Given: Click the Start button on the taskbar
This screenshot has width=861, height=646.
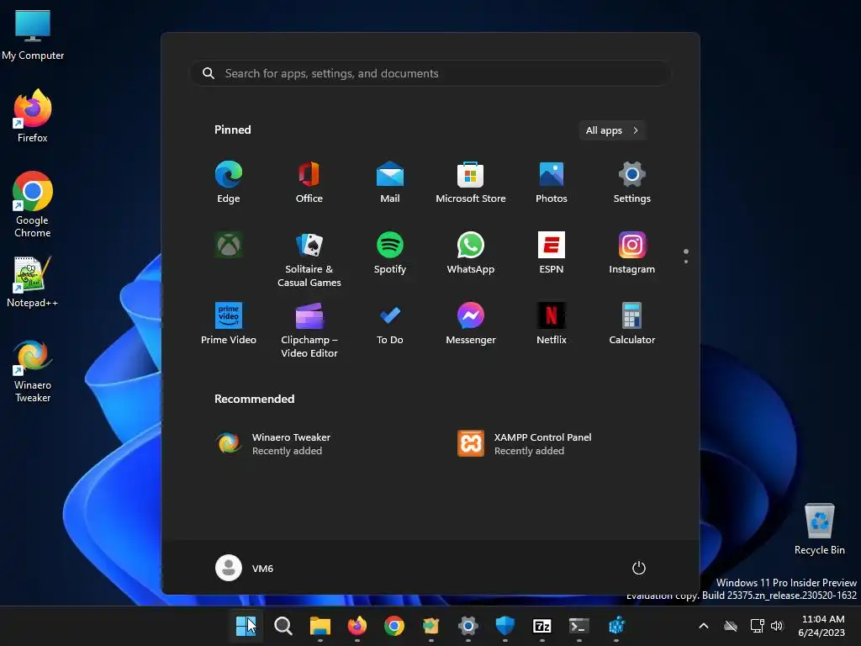Looking at the screenshot, I should coord(246,626).
